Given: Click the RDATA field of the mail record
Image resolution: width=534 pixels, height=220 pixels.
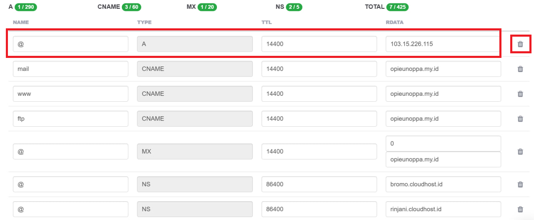Looking at the screenshot, I should (443, 69).
